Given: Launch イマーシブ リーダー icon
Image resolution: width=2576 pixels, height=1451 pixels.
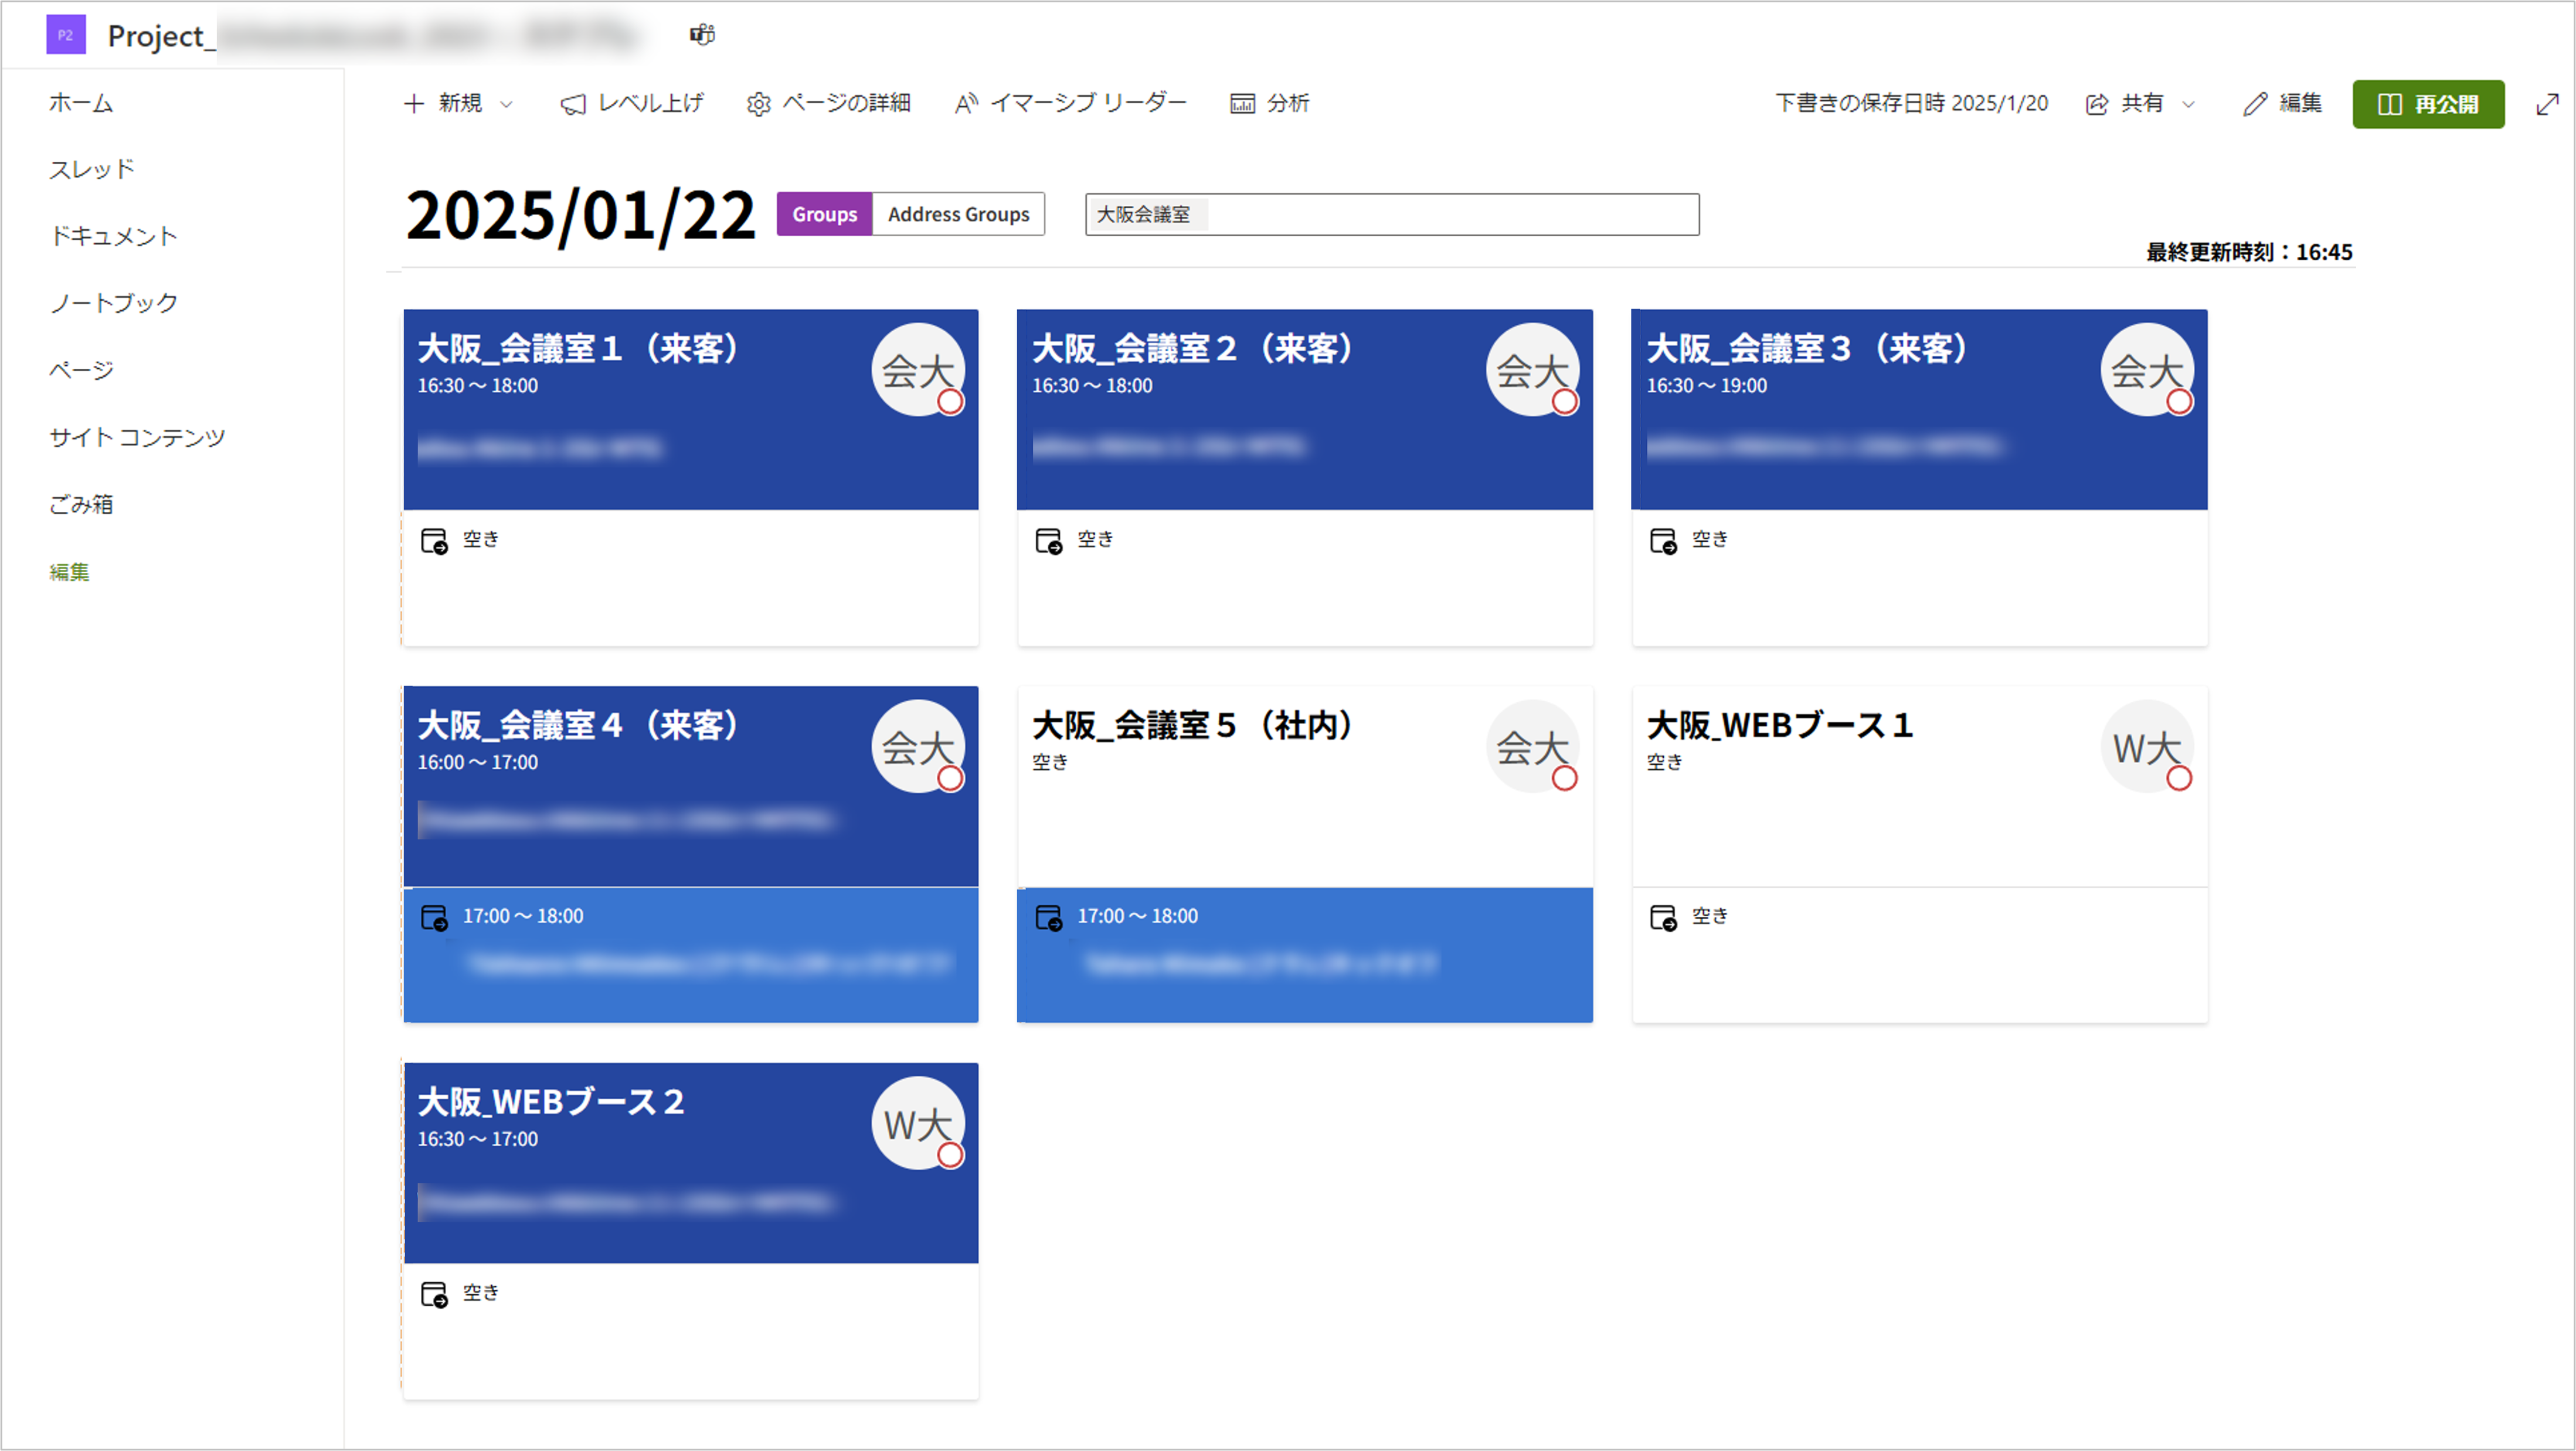Looking at the screenshot, I should pyautogui.click(x=966, y=104).
